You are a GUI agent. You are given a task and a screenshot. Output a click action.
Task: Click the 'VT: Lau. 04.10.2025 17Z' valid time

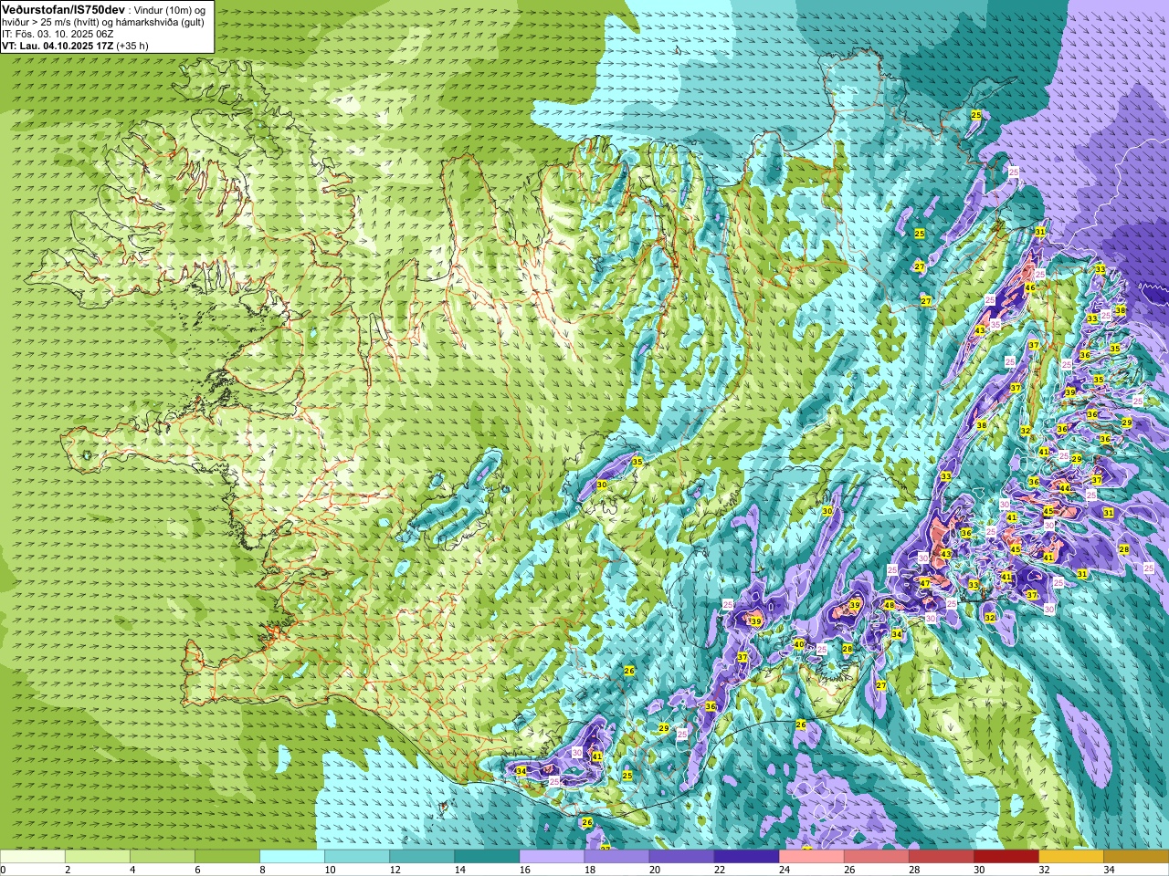click(x=58, y=46)
